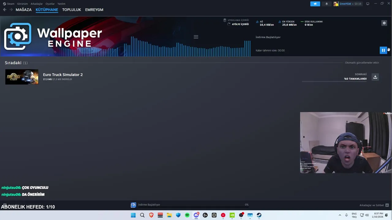The width and height of the screenshot is (392, 220).
Task: Open NVIDIA app from taskbar
Action: click(x=232, y=215)
